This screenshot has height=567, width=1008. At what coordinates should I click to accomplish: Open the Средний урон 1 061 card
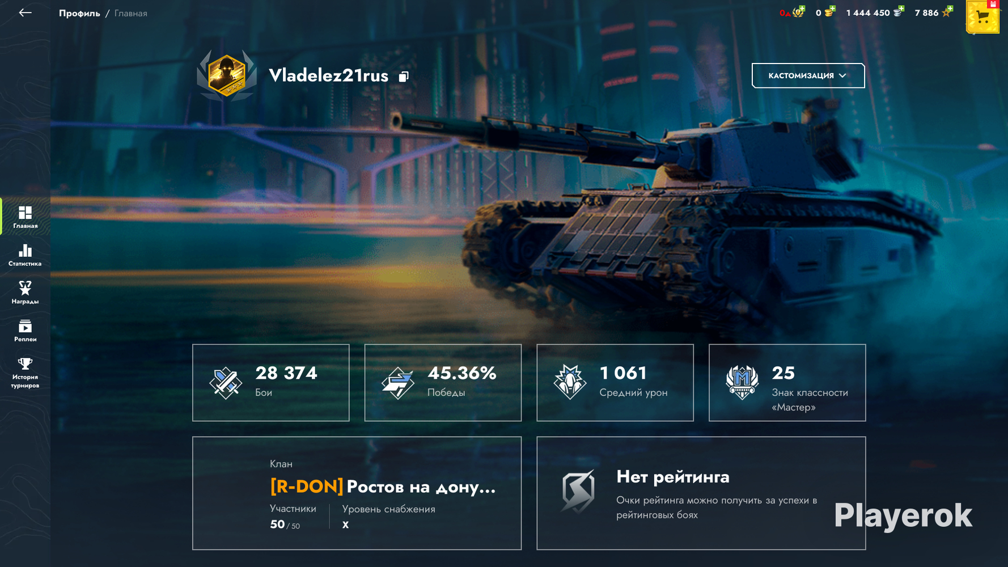615,383
